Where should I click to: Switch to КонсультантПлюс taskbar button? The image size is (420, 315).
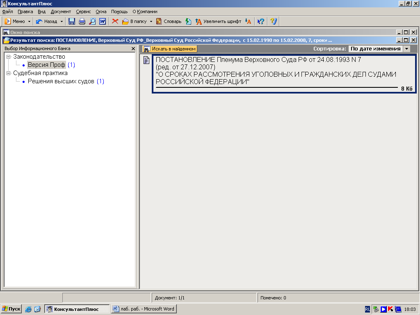(77, 309)
